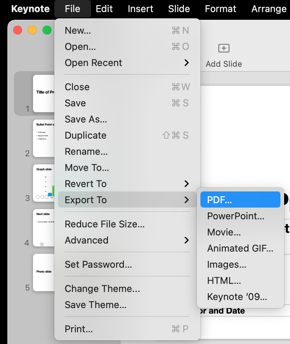
Task: Export presentation as Movie
Action: point(224,232)
